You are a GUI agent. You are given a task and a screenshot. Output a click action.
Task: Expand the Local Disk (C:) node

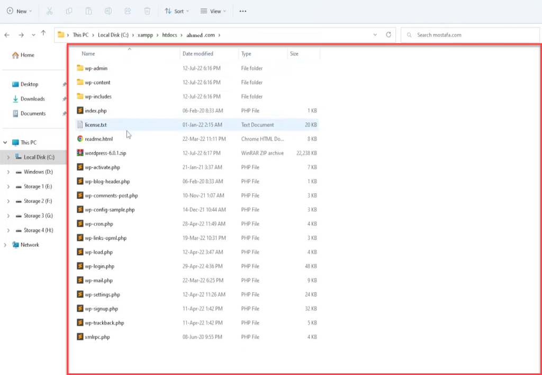coord(8,157)
